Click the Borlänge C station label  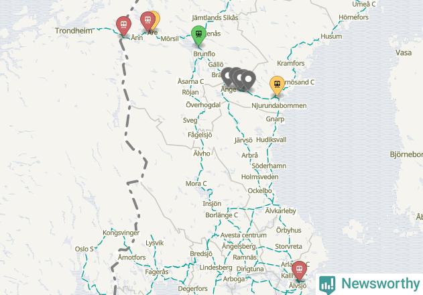tap(221, 215)
